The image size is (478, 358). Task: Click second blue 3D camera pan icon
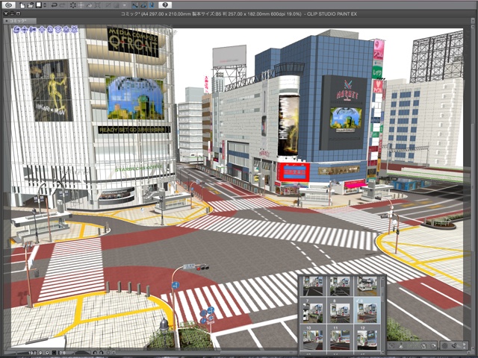[x=25, y=30]
